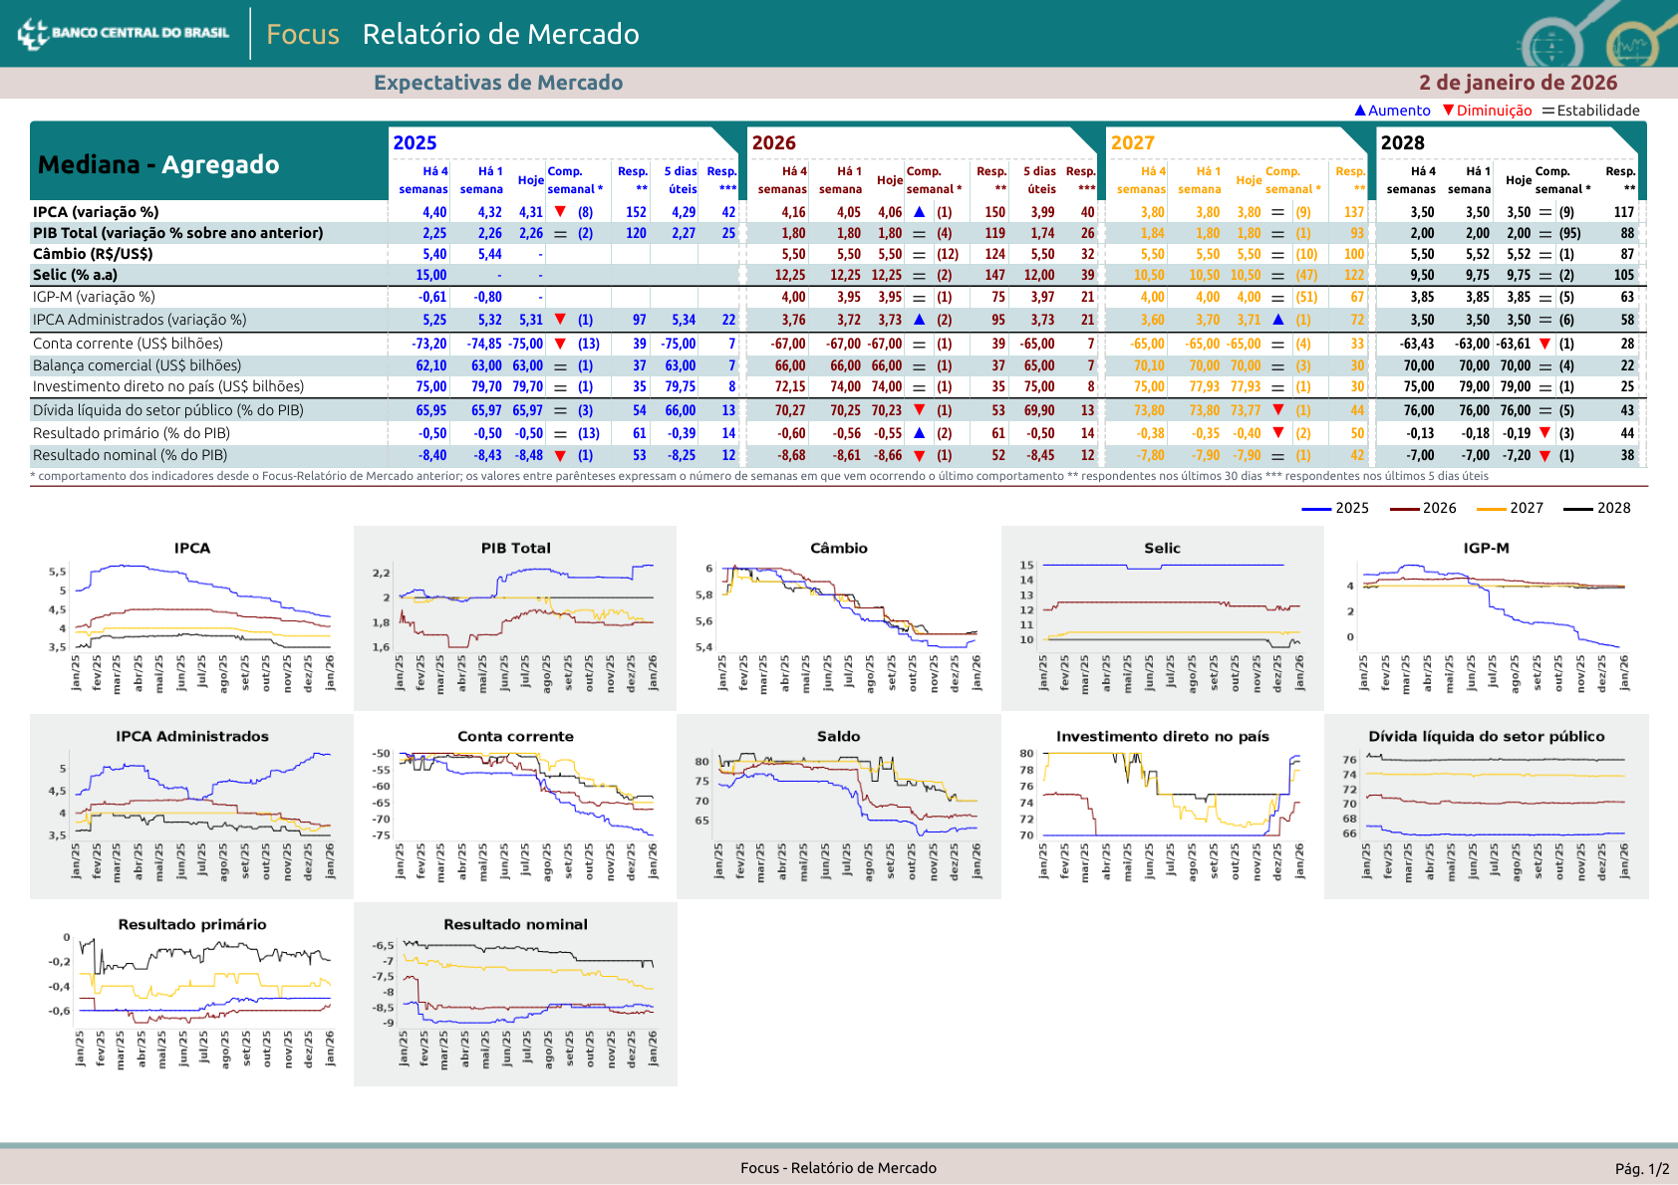Click the red Diminuição triangle in legend
Viewport: 1678px width, 1185px height.
1449,111
